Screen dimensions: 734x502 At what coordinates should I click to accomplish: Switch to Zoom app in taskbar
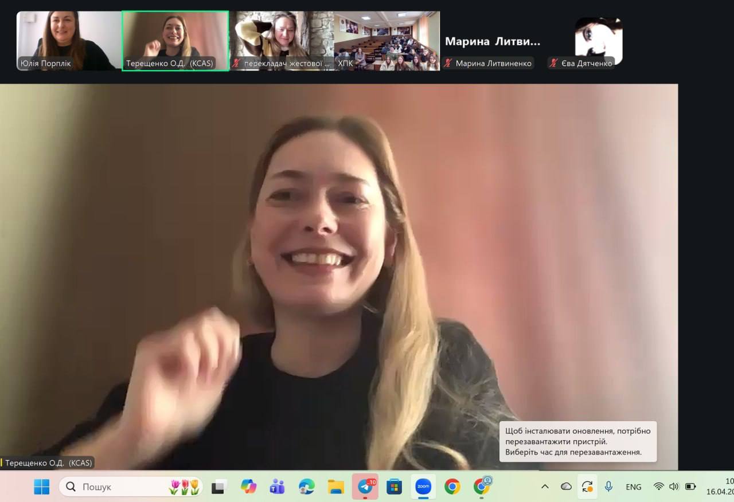pyautogui.click(x=423, y=487)
